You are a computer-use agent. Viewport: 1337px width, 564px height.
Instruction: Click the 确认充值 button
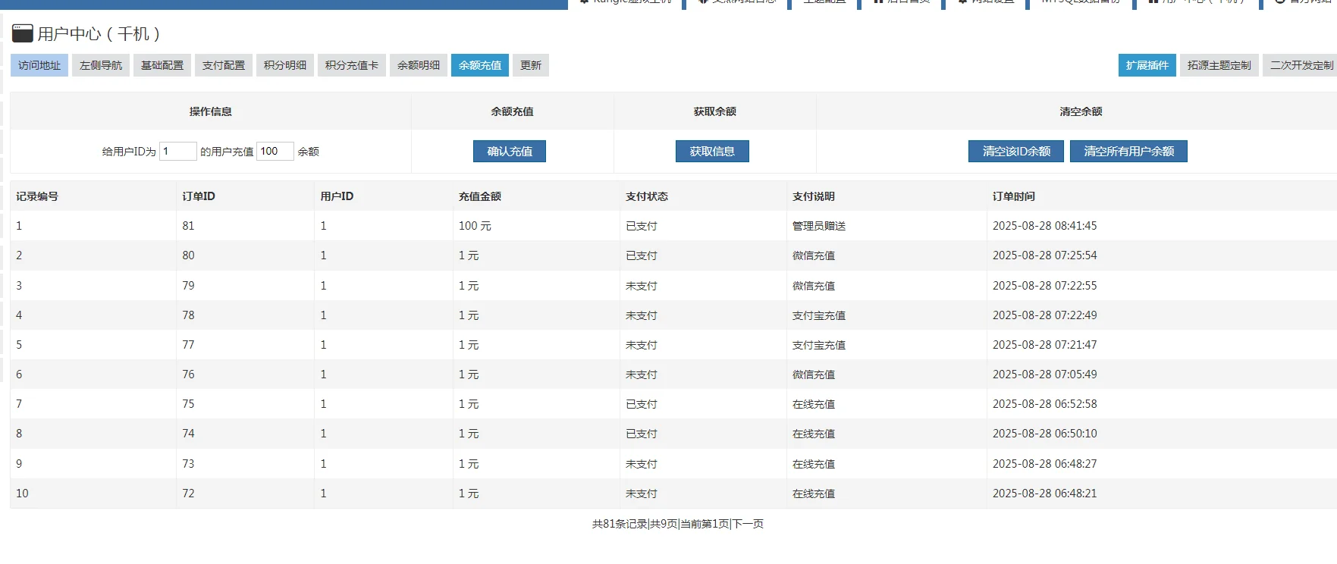[x=510, y=152]
